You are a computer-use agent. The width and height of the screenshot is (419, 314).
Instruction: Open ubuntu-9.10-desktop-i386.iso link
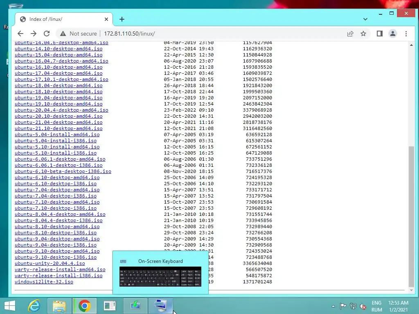(56, 258)
